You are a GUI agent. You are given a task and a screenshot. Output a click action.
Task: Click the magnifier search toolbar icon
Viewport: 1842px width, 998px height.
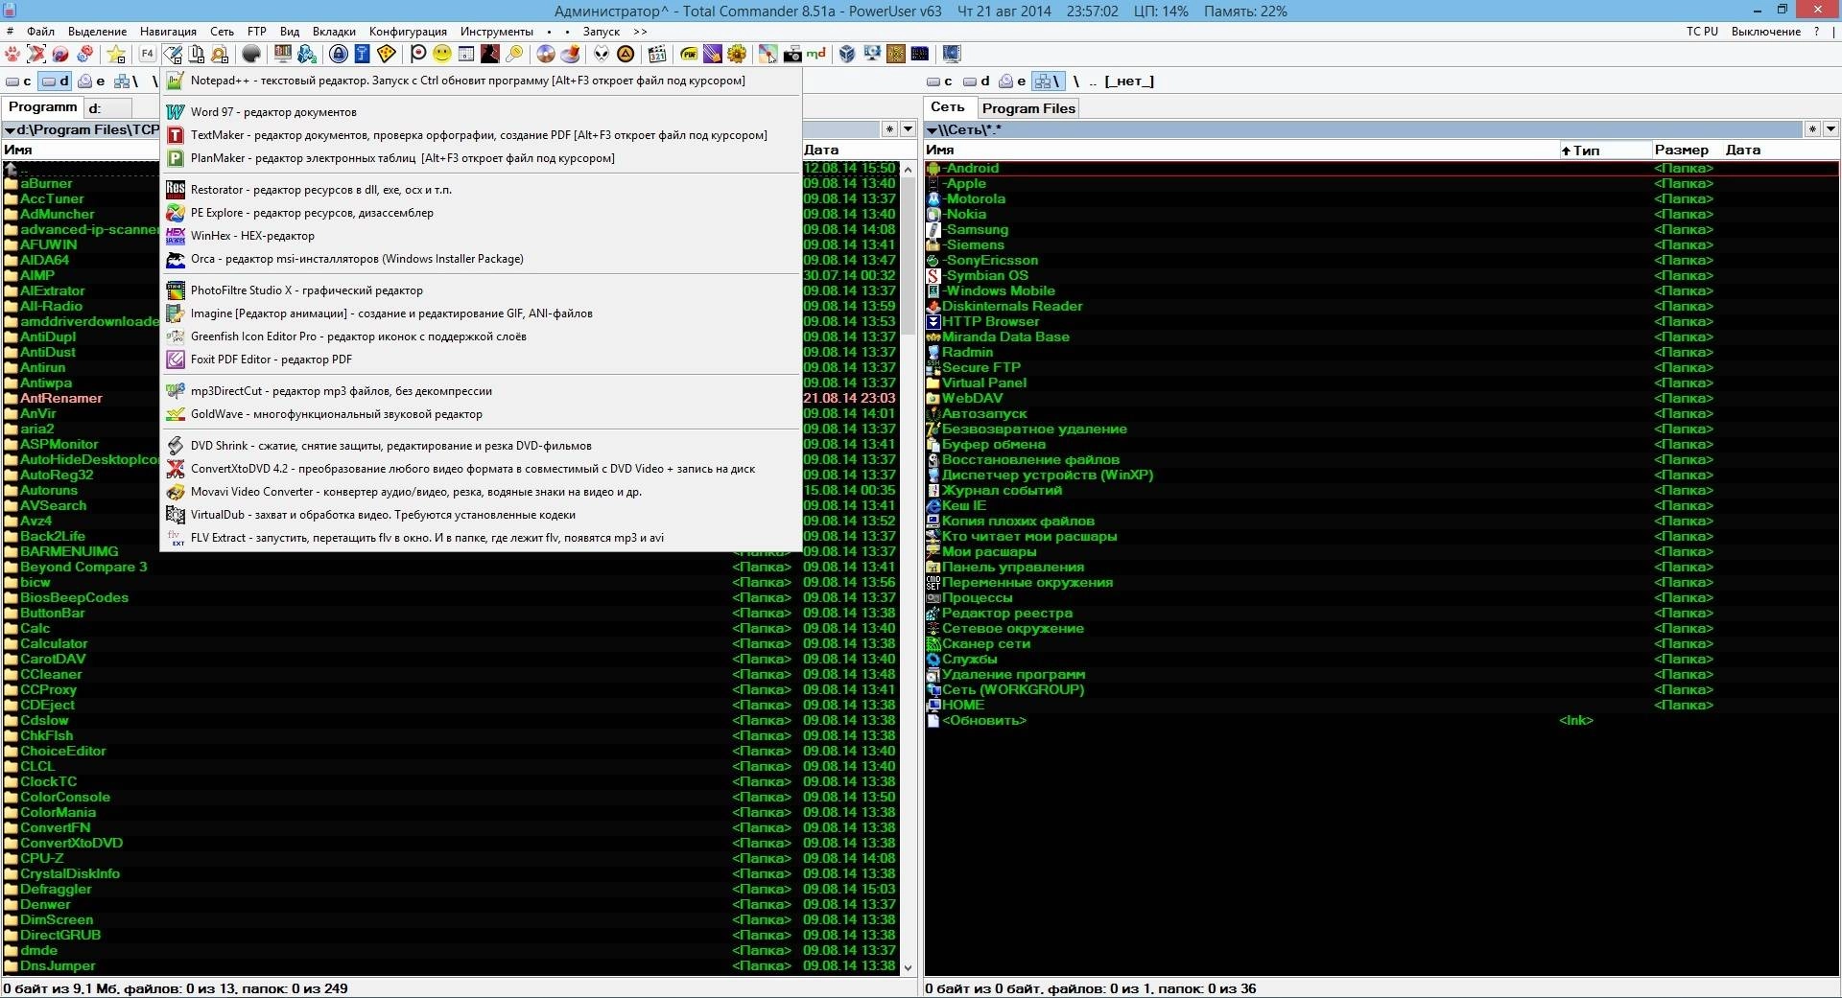point(220,54)
